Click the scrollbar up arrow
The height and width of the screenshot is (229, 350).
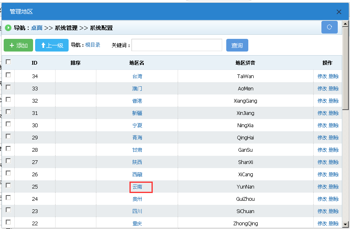(346, 24)
